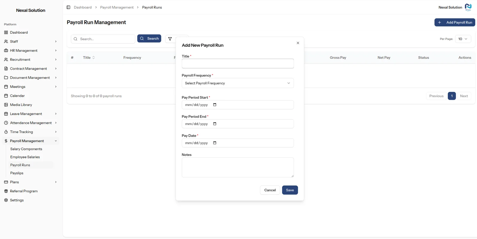Expand the Document Management chevron
This screenshot has width=477, height=239.
point(56,78)
